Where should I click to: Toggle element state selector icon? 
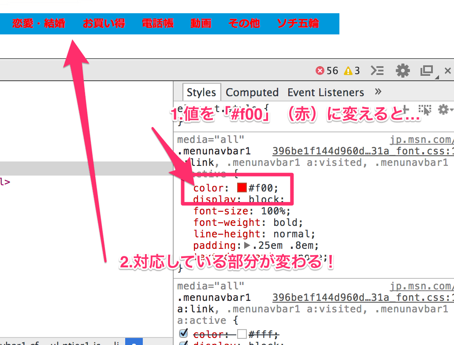pos(425,110)
